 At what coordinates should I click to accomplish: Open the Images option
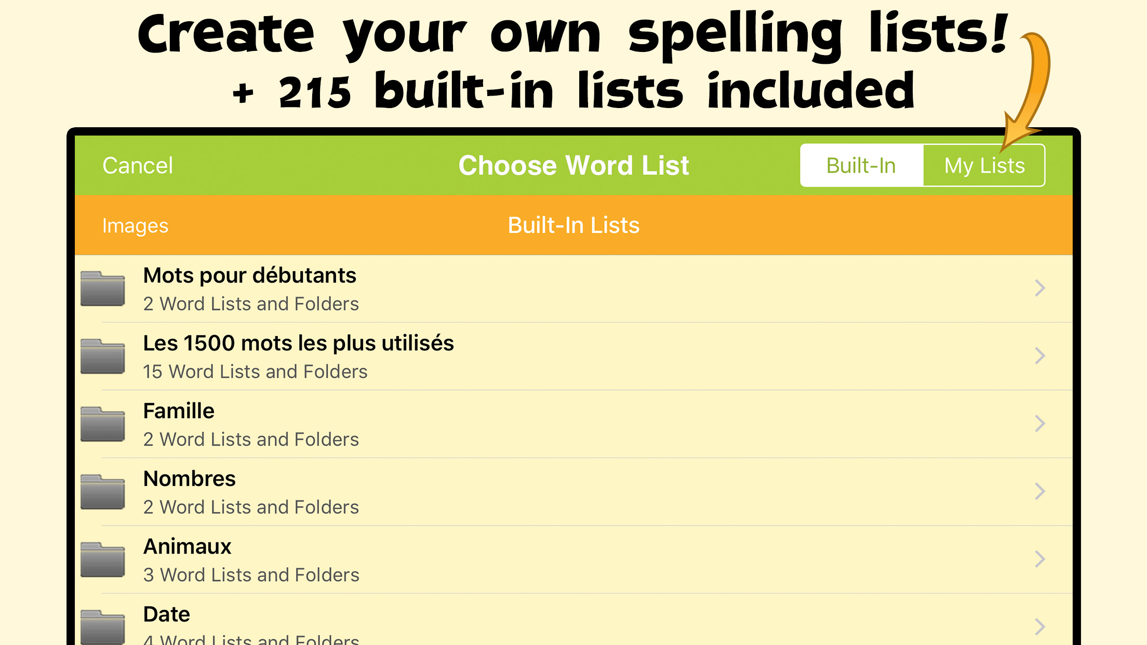click(135, 226)
